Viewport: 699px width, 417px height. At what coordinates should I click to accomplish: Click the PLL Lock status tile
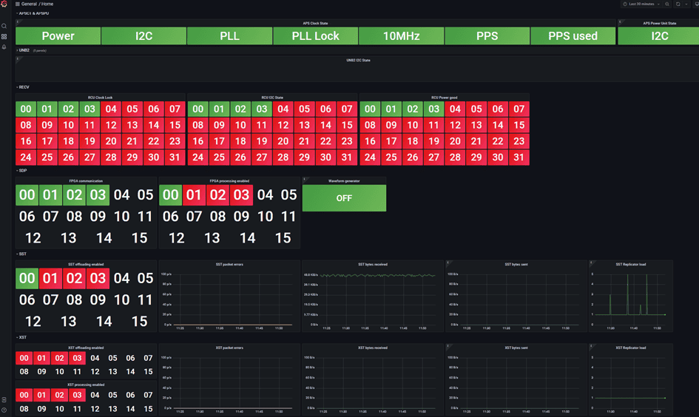[x=316, y=36]
